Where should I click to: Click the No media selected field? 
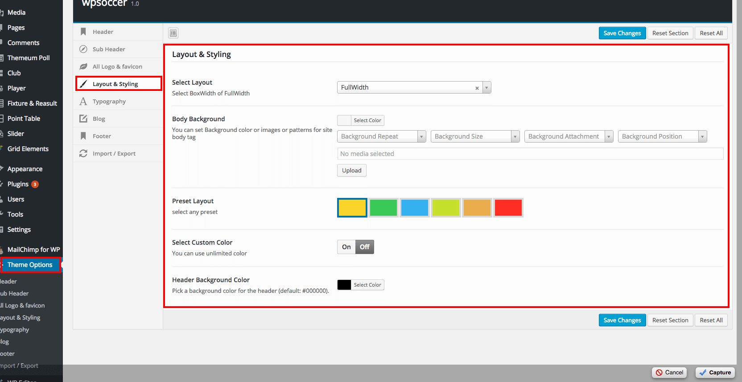tap(530, 154)
